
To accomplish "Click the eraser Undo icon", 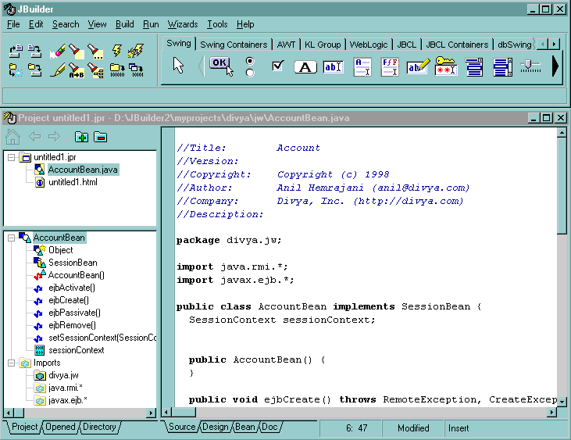I will (x=57, y=51).
